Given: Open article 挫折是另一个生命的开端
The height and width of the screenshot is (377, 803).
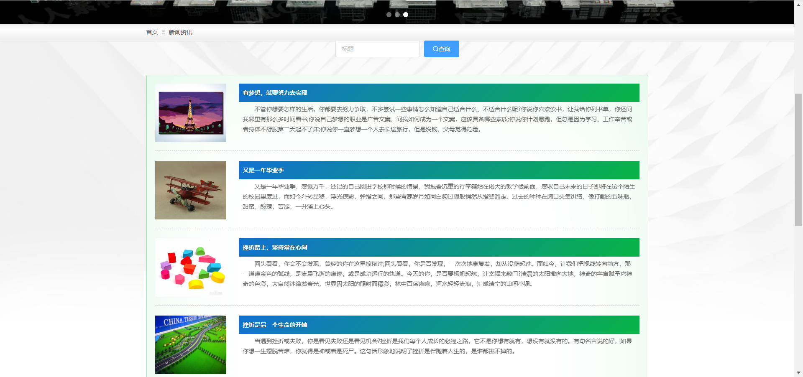Looking at the screenshot, I should [x=275, y=325].
